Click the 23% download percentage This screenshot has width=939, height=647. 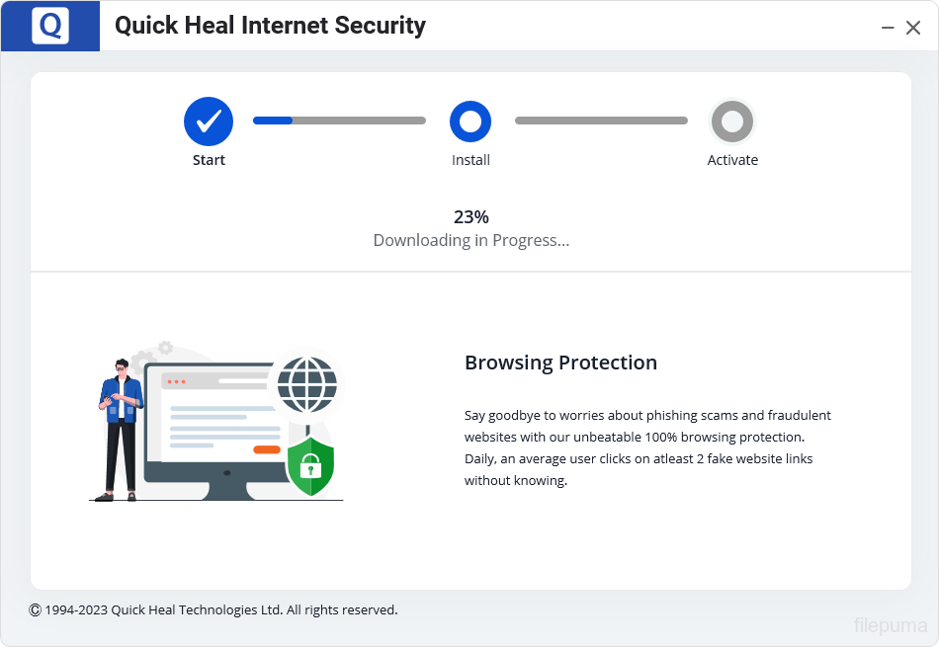[x=470, y=217]
